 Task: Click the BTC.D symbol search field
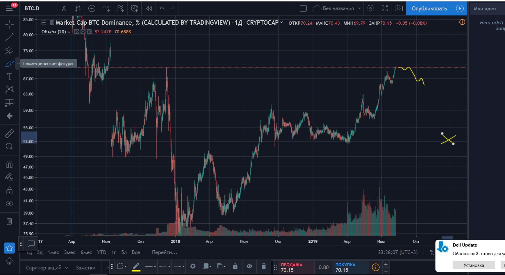tap(32, 8)
